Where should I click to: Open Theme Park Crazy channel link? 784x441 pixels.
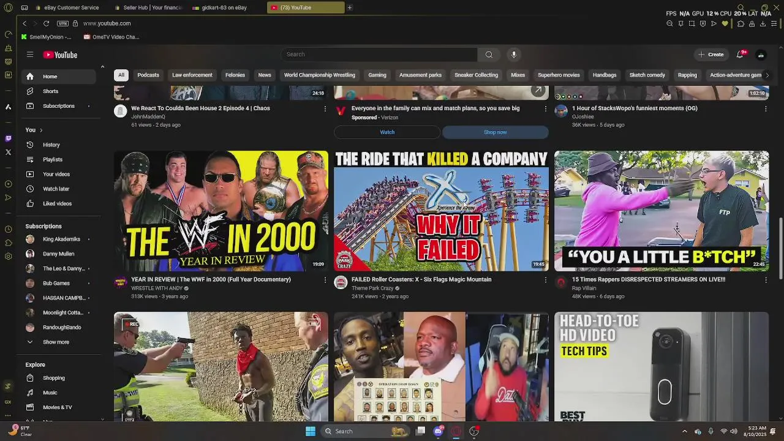point(372,288)
